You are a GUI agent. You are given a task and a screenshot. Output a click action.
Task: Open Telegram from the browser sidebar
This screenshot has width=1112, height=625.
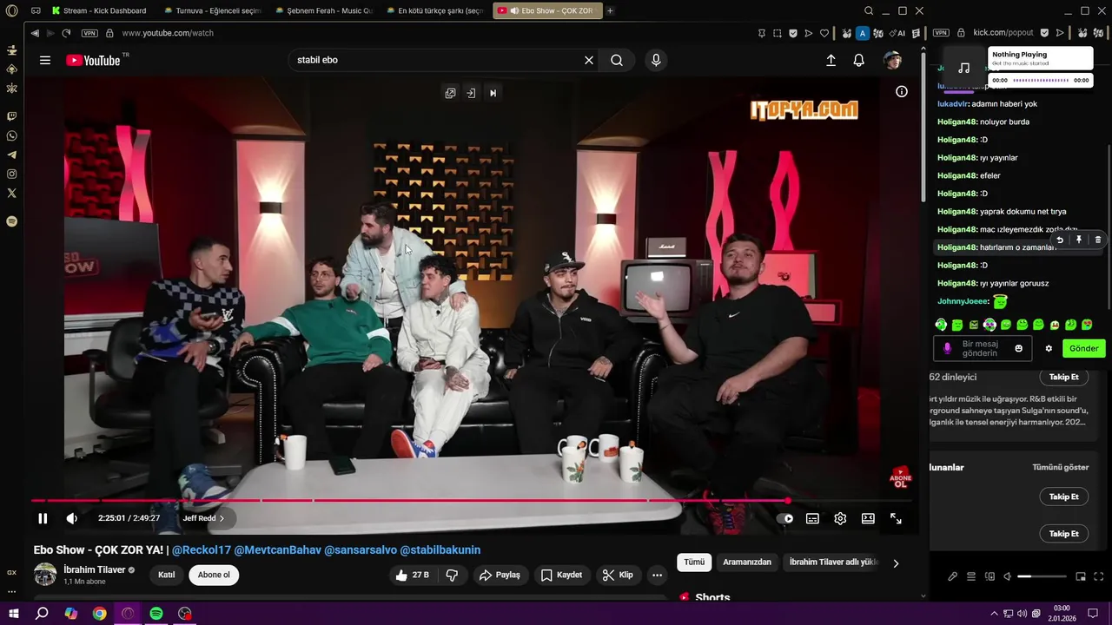click(11, 155)
